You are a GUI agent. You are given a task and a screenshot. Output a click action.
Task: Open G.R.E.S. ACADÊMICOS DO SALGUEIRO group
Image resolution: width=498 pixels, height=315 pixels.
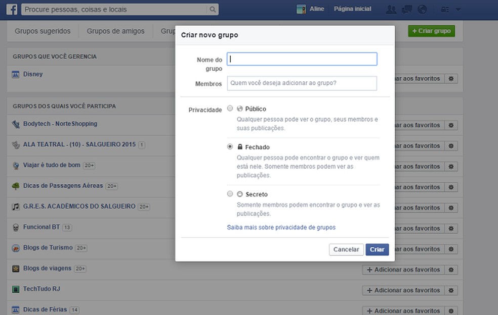tap(79, 206)
